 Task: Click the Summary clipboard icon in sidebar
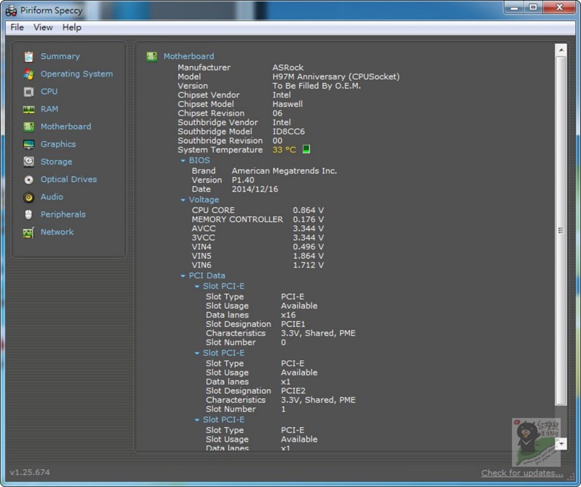[x=29, y=56]
